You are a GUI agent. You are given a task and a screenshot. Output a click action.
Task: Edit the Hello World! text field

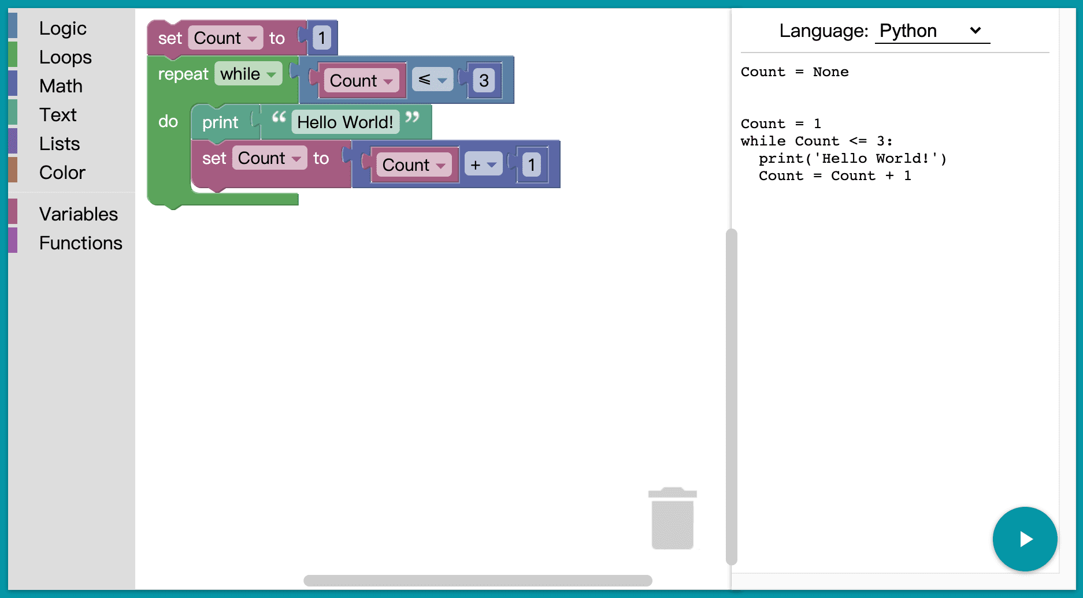tap(345, 122)
